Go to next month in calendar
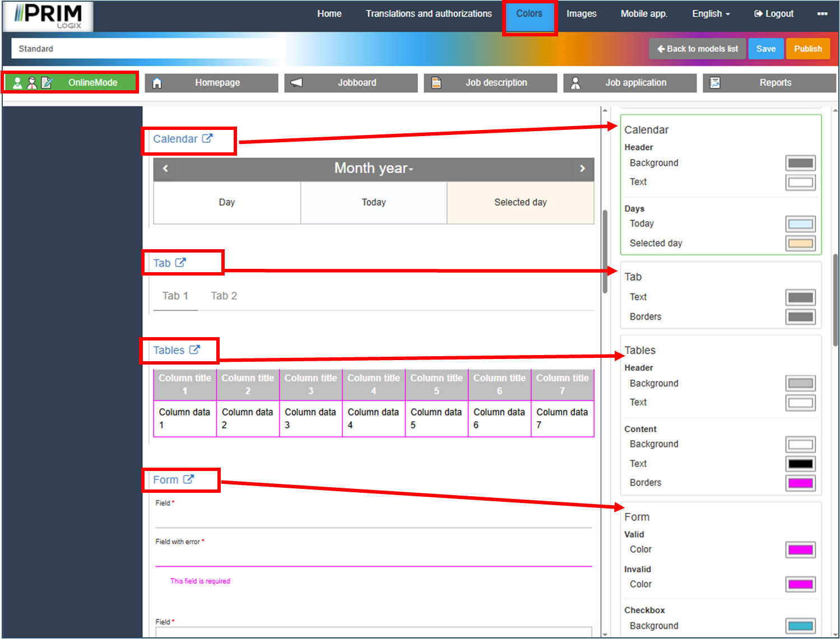This screenshot has width=840, height=639. point(582,169)
